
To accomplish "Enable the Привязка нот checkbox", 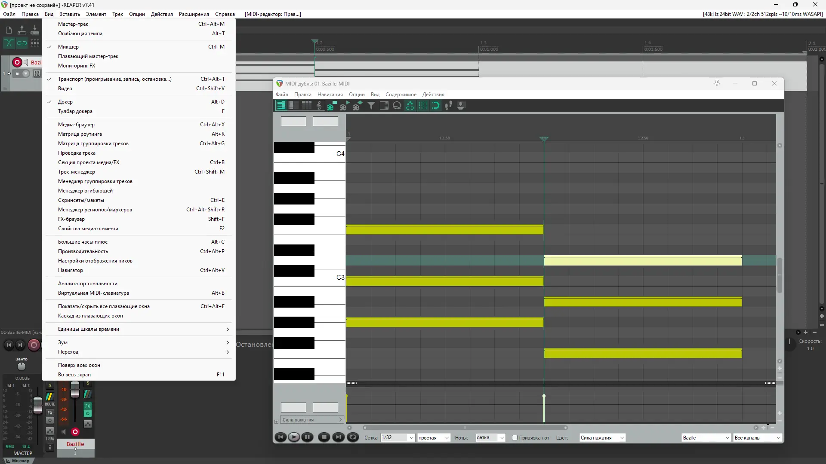I will pyautogui.click(x=515, y=438).
